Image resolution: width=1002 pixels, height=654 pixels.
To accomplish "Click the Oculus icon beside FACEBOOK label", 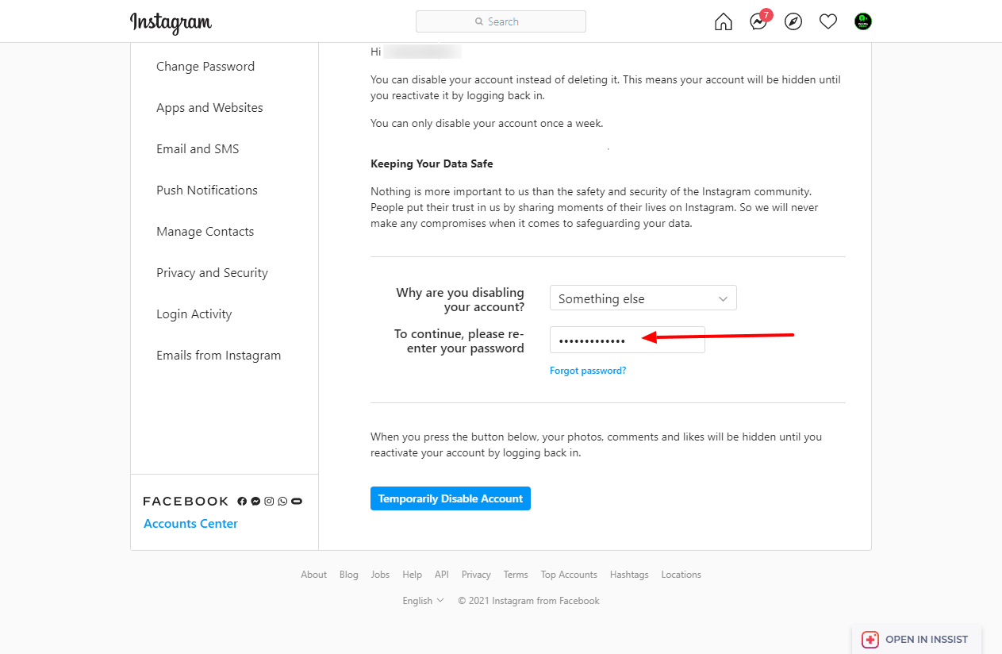I will 297,502.
